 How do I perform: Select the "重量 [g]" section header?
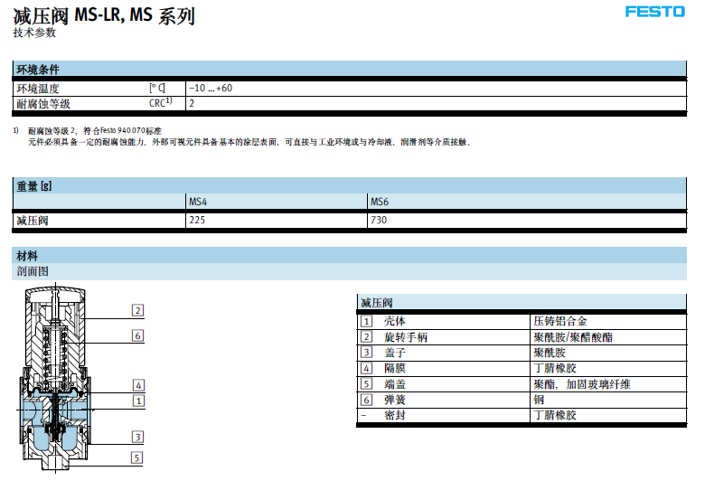(349, 186)
